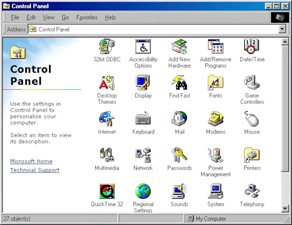Click the vertical scrollbar down arrow
Viewport: 292px width, 225px height.
tap(286, 208)
